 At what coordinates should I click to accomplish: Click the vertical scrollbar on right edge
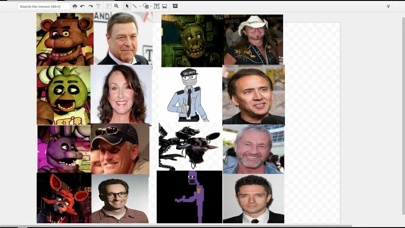pos(403,116)
